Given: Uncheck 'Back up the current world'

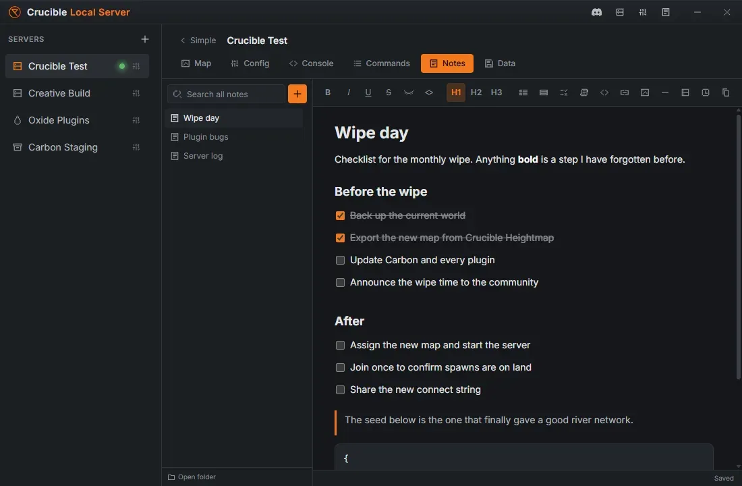Looking at the screenshot, I should 340,215.
